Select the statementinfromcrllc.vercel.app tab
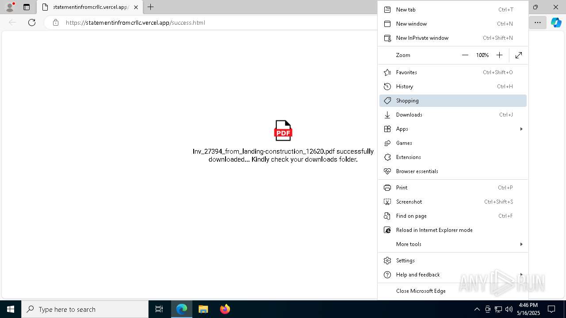This screenshot has width=566, height=318. 90,7
